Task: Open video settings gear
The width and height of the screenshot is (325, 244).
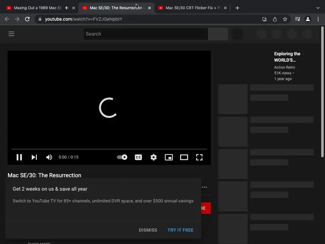Action: point(154,157)
